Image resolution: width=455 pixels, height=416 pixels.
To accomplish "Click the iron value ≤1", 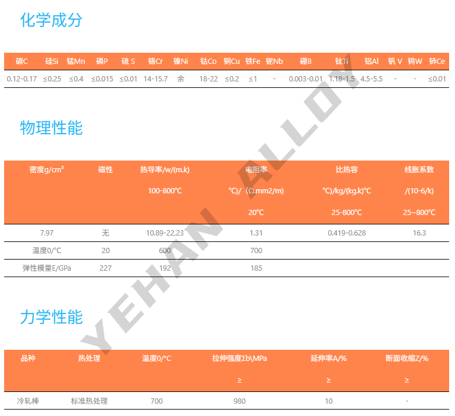I will click(253, 79).
